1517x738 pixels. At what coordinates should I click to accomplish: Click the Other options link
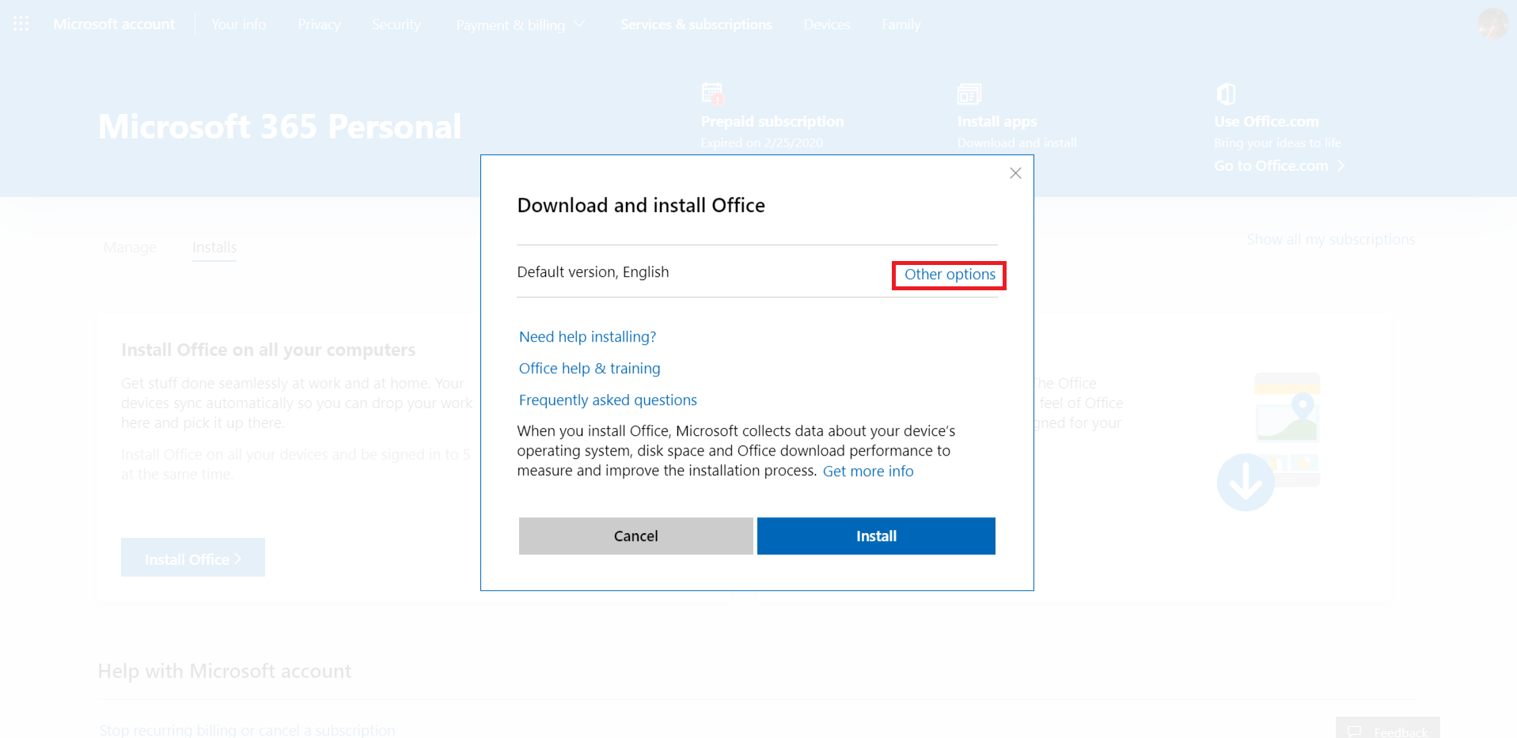[950, 274]
